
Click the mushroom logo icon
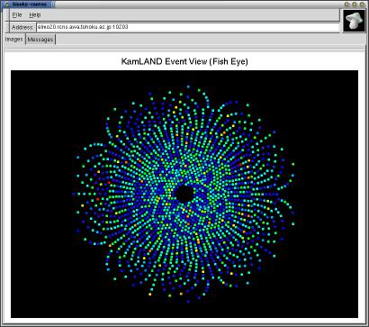(x=354, y=20)
